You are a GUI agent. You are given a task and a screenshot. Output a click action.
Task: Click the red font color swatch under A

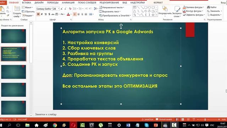pyautogui.click(x=68, y=15)
